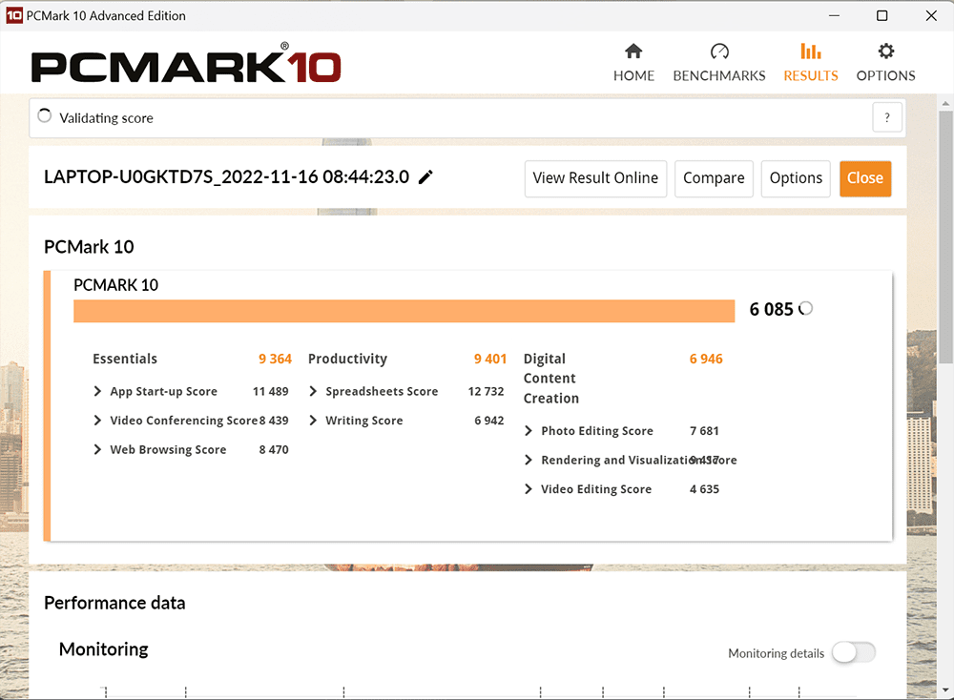Click the Validating score status text
Screen dimensions: 954x700
click(x=107, y=118)
